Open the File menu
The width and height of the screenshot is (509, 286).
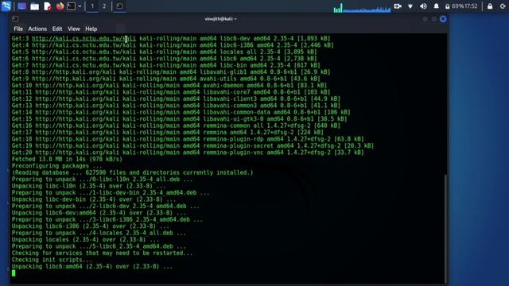pos(18,29)
